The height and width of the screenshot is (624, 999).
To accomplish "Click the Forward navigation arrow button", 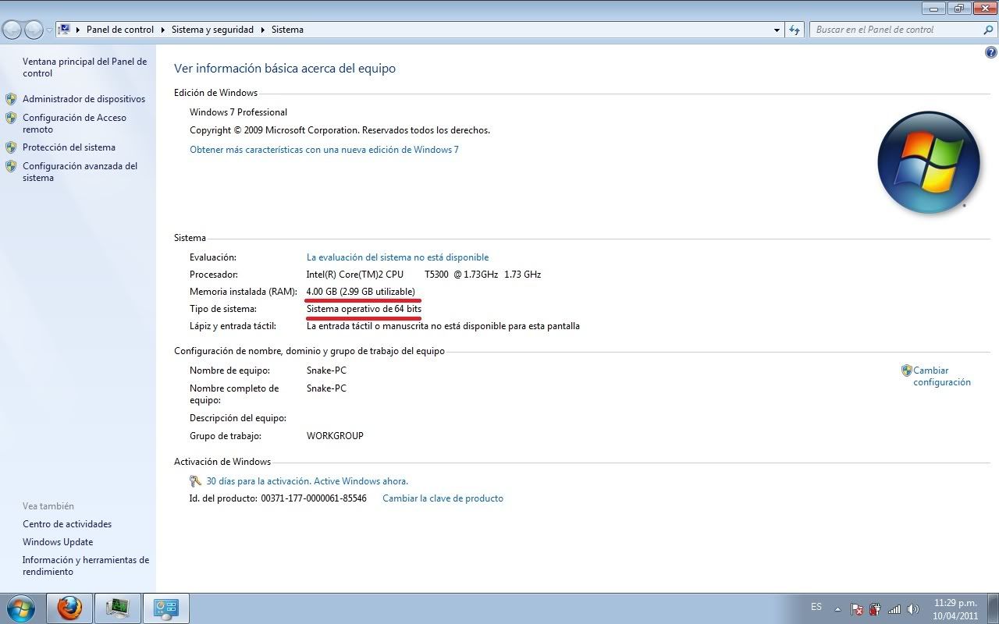I will coord(34,30).
